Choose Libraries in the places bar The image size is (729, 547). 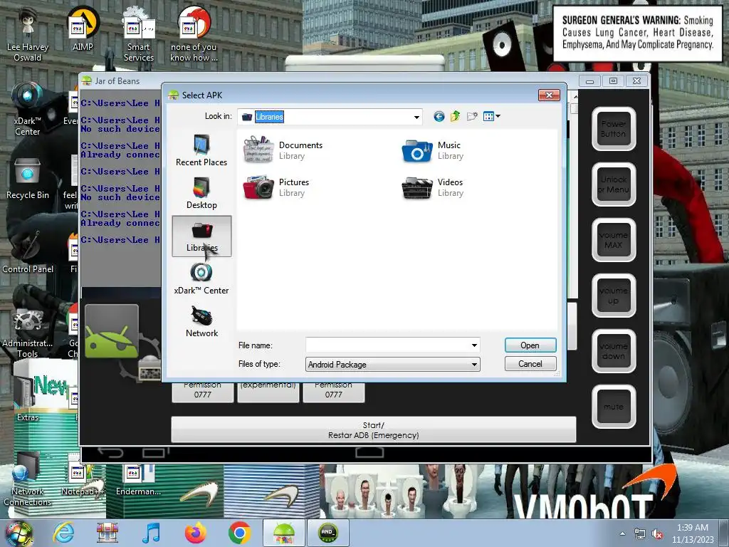point(201,236)
